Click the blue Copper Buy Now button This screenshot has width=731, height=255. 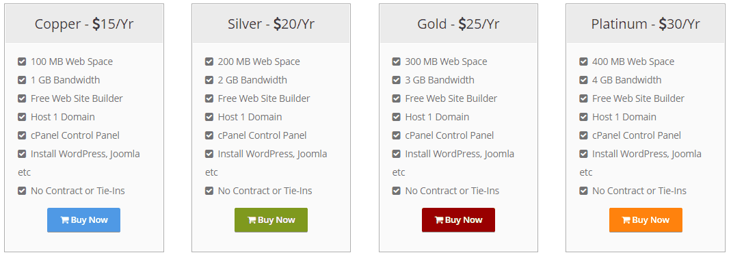point(84,220)
